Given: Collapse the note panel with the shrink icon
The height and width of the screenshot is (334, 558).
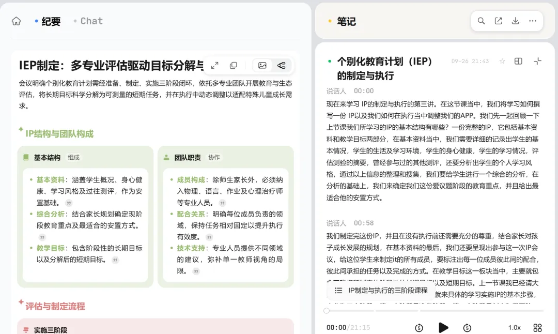Looking at the screenshot, I should (x=538, y=61).
